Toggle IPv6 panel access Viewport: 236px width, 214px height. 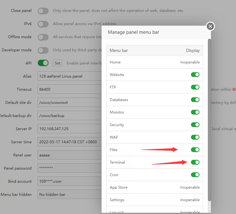43,24
